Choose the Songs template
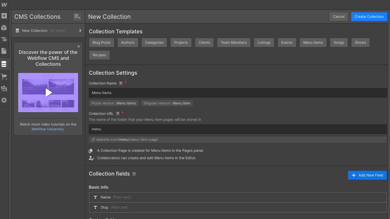Screen dimensions: 390x219 [339, 43]
